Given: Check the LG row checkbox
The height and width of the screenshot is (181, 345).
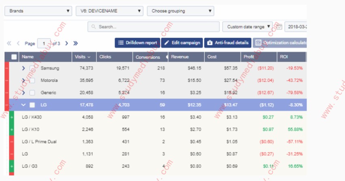Looking at the screenshot, I should click(32, 105).
